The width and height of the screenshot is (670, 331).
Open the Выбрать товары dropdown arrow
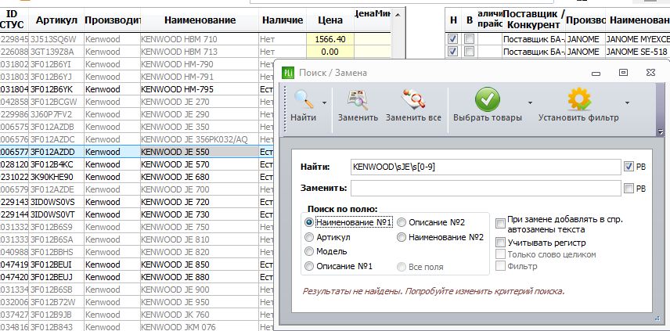(x=530, y=103)
